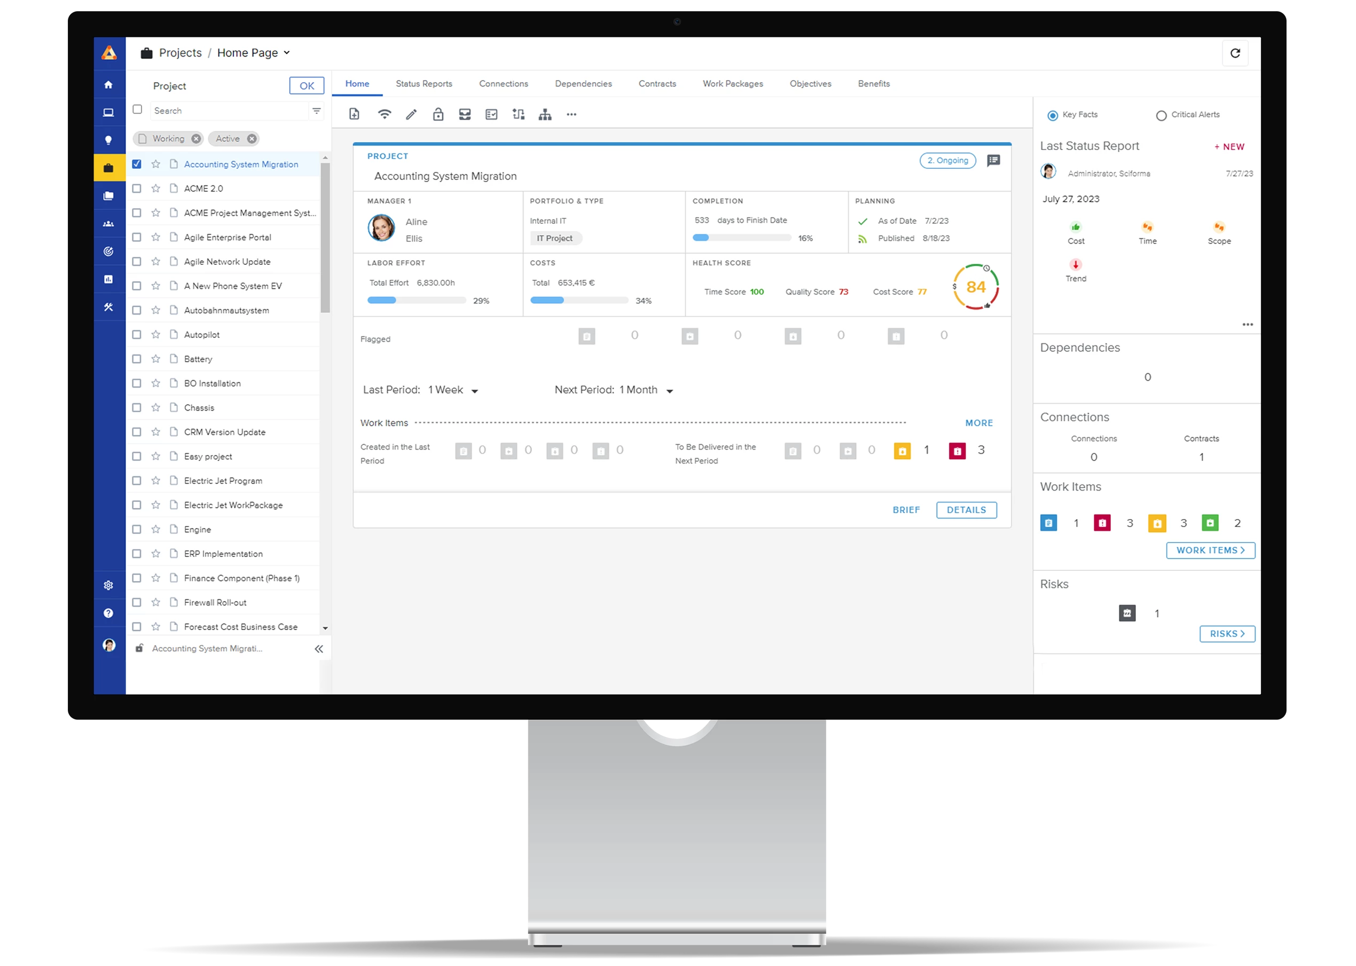Collapse project list with double chevron

pyautogui.click(x=319, y=649)
